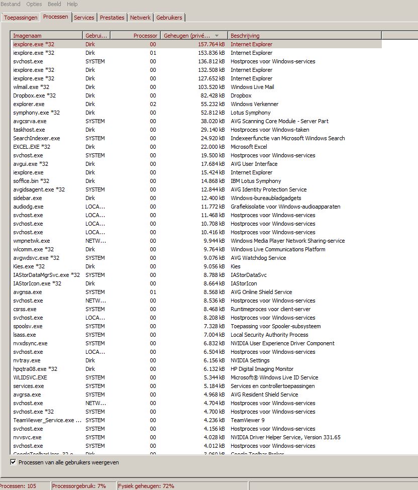Select the avgrsa.exe process
This screenshot has height=490, width=418.
click(x=196, y=395)
